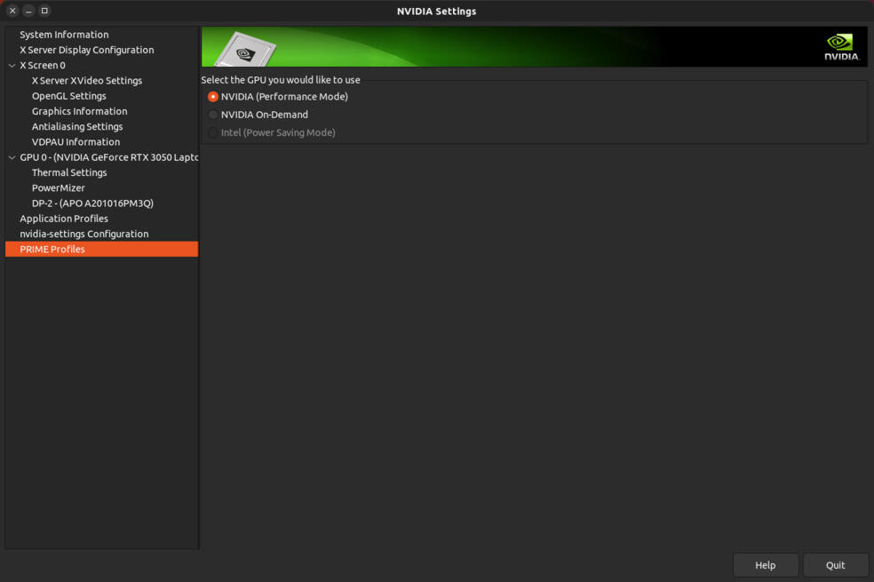Screen dimensions: 874x582
Task: Open Thermal Settings
Action: (69, 172)
